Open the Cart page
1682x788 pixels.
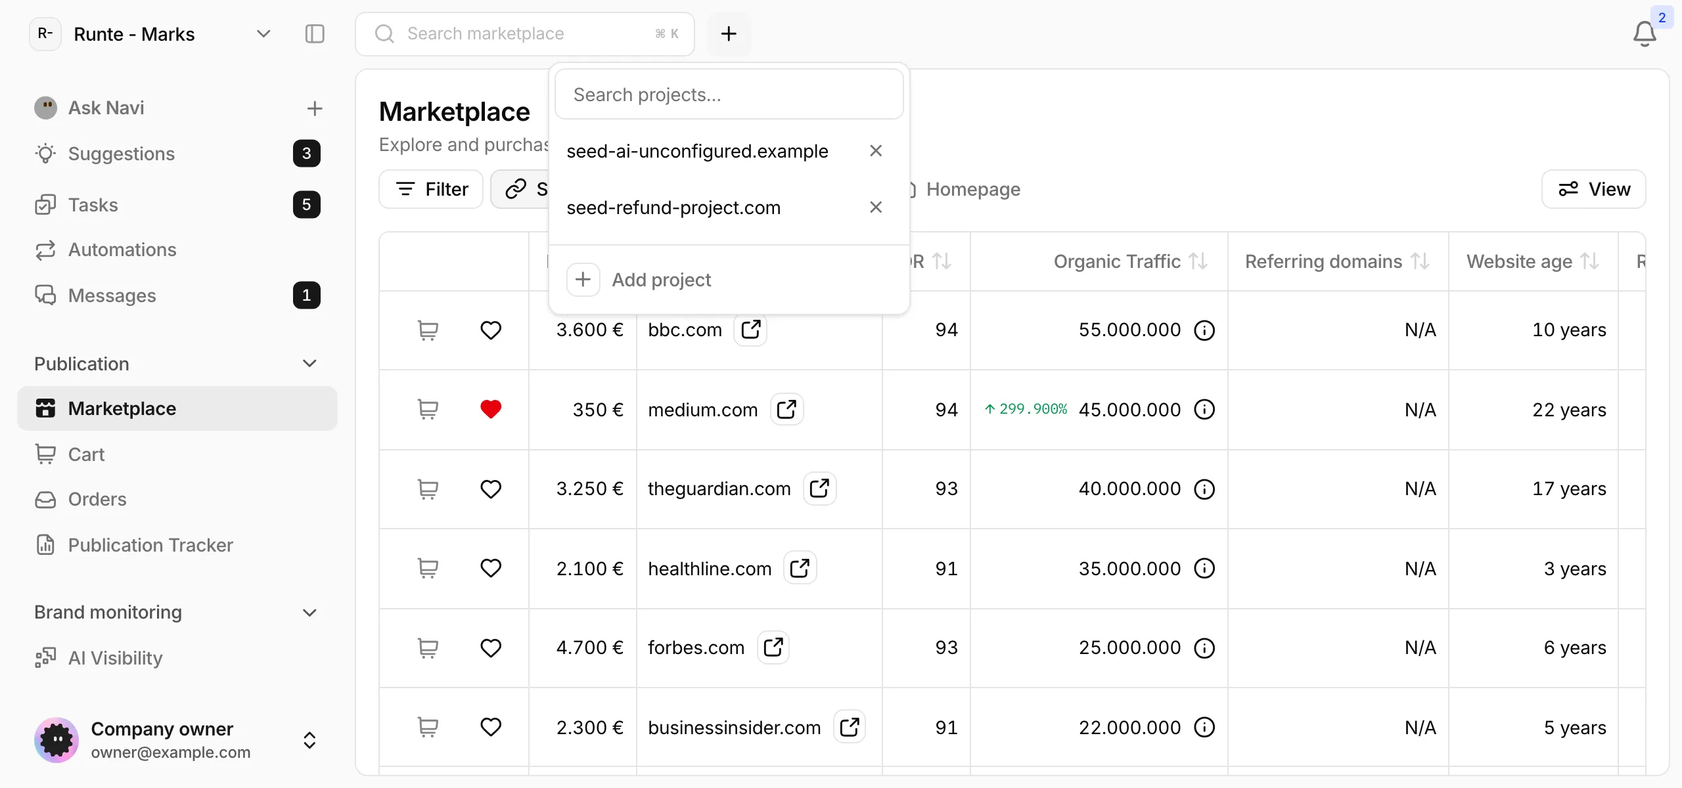coord(177,454)
